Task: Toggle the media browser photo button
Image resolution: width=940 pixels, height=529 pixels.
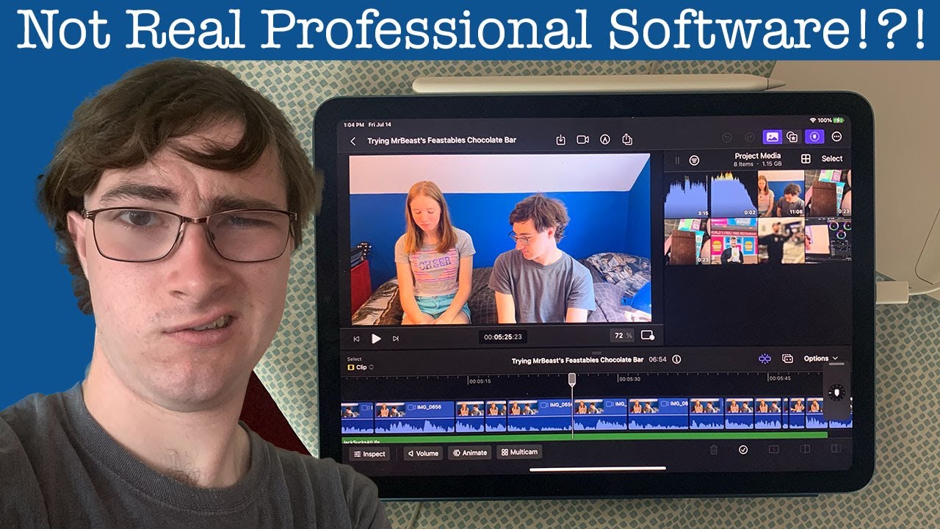Action: click(772, 137)
